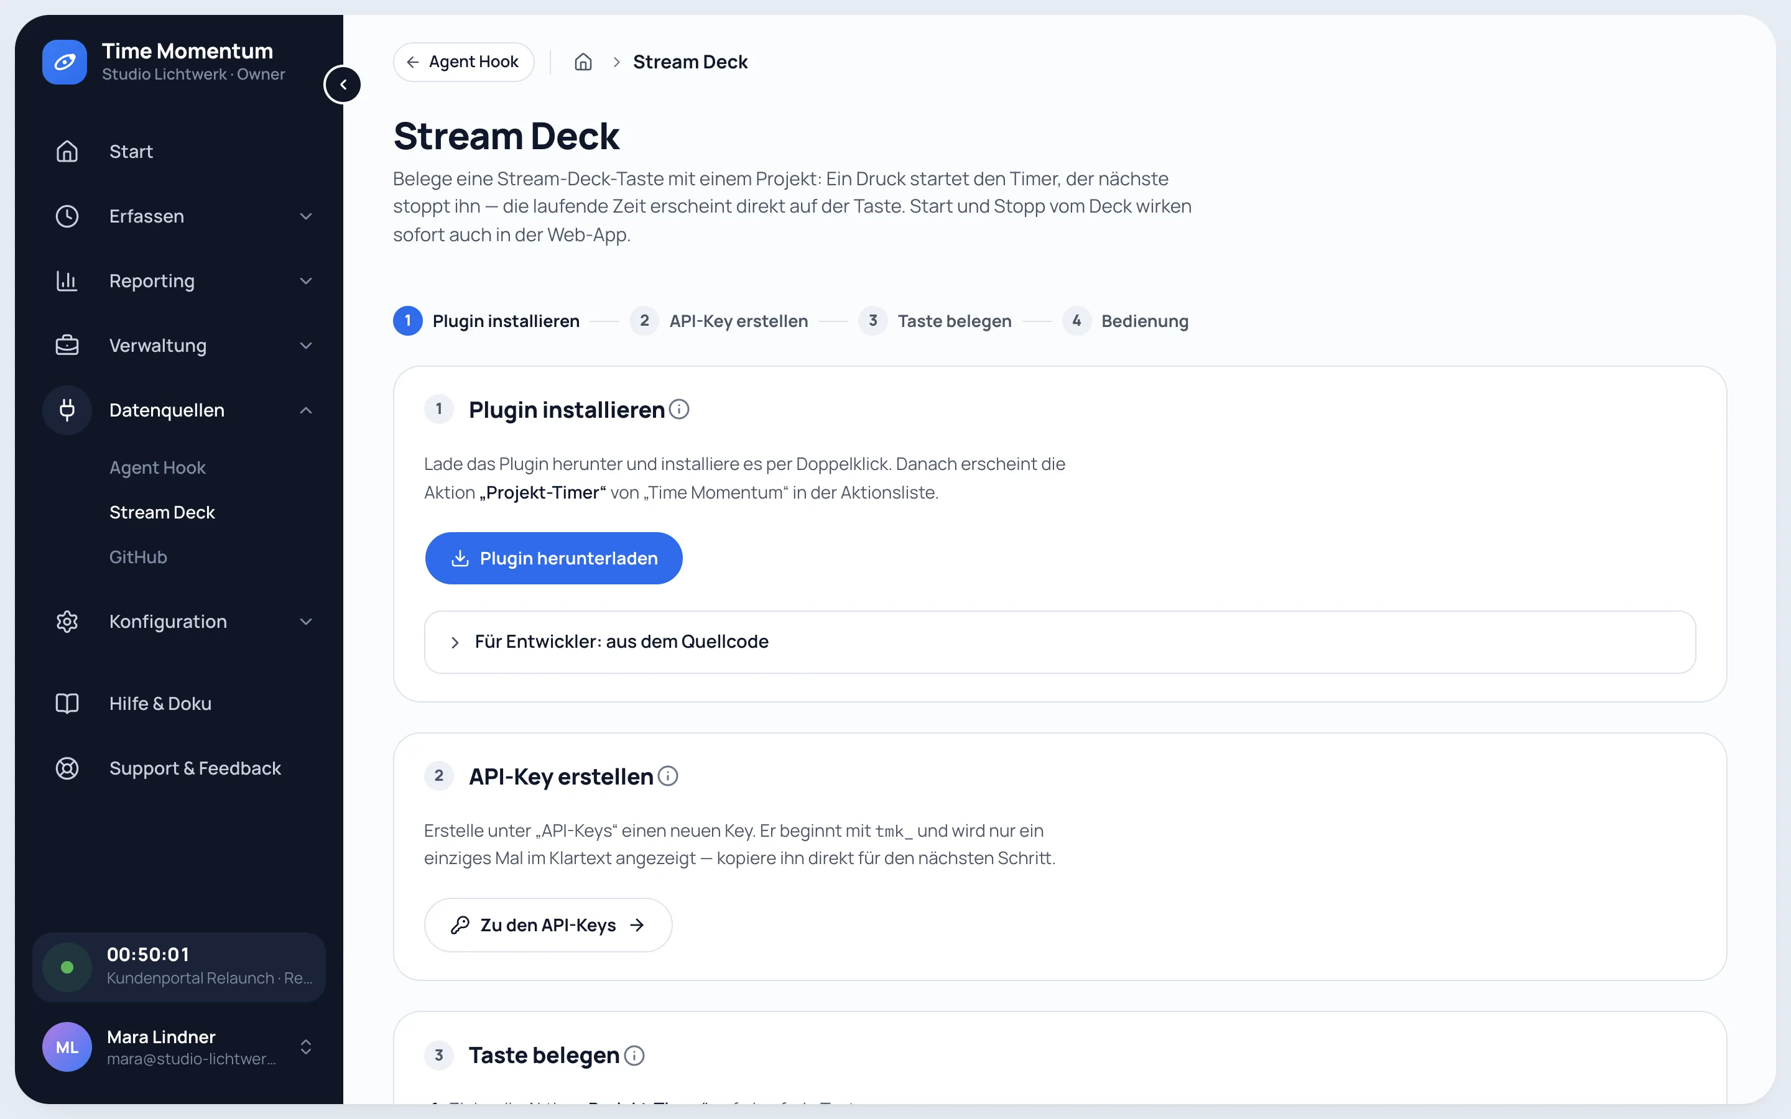Image resolution: width=1791 pixels, height=1119 pixels.
Task: Open the running timer 00:50:01 widget
Action: coord(179,967)
